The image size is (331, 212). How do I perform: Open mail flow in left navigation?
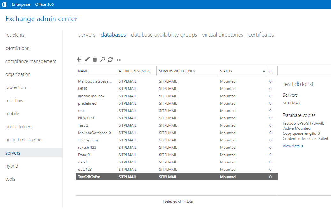click(x=14, y=101)
